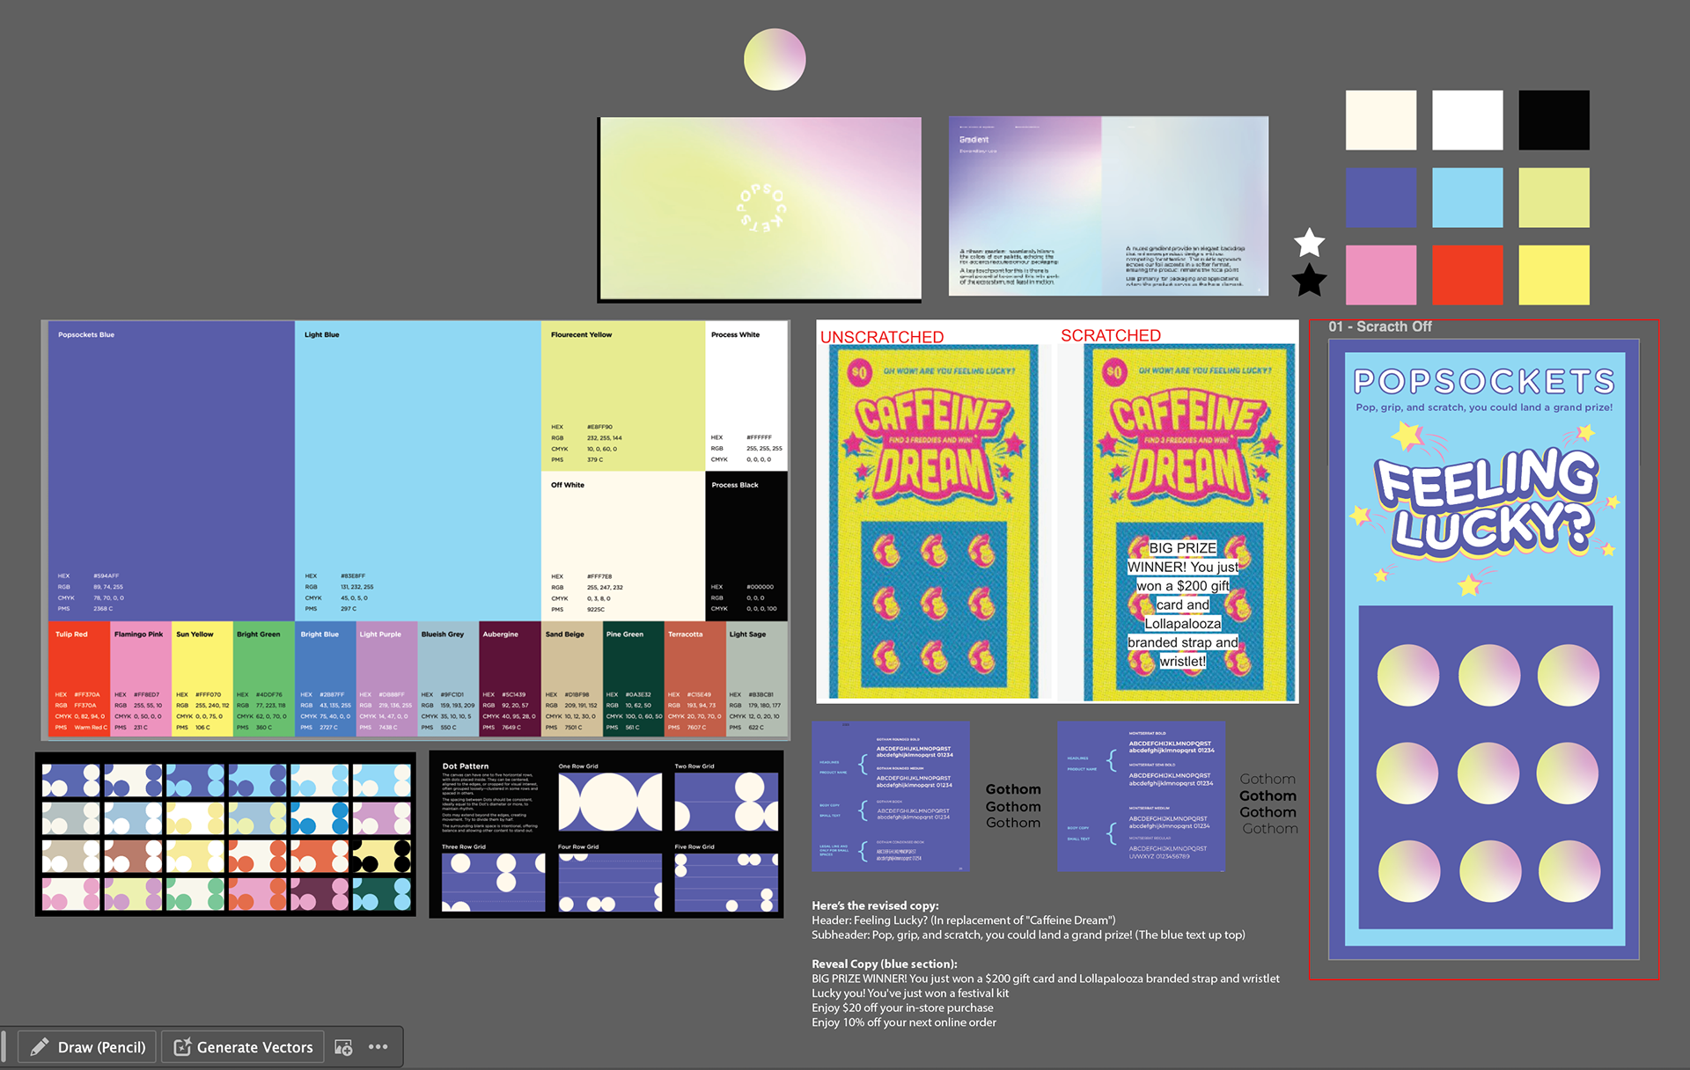Click the add image icon in the task bar
Screen dimensions: 1690x1070
click(343, 1047)
